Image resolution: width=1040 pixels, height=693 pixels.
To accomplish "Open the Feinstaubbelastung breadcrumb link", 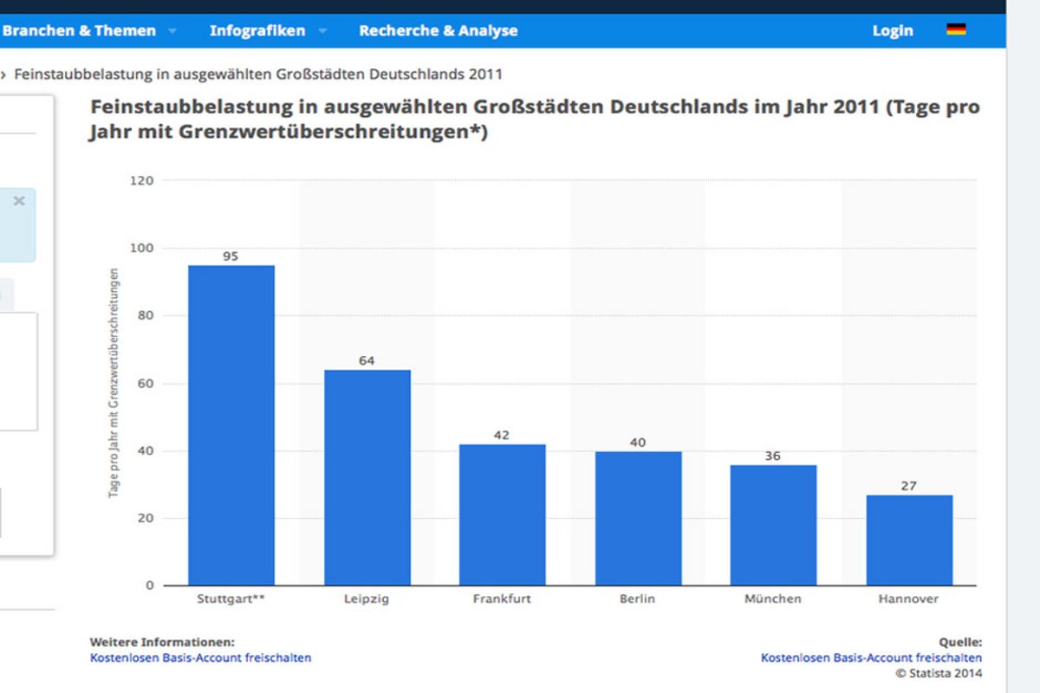I will pyautogui.click(x=257, y=74).
